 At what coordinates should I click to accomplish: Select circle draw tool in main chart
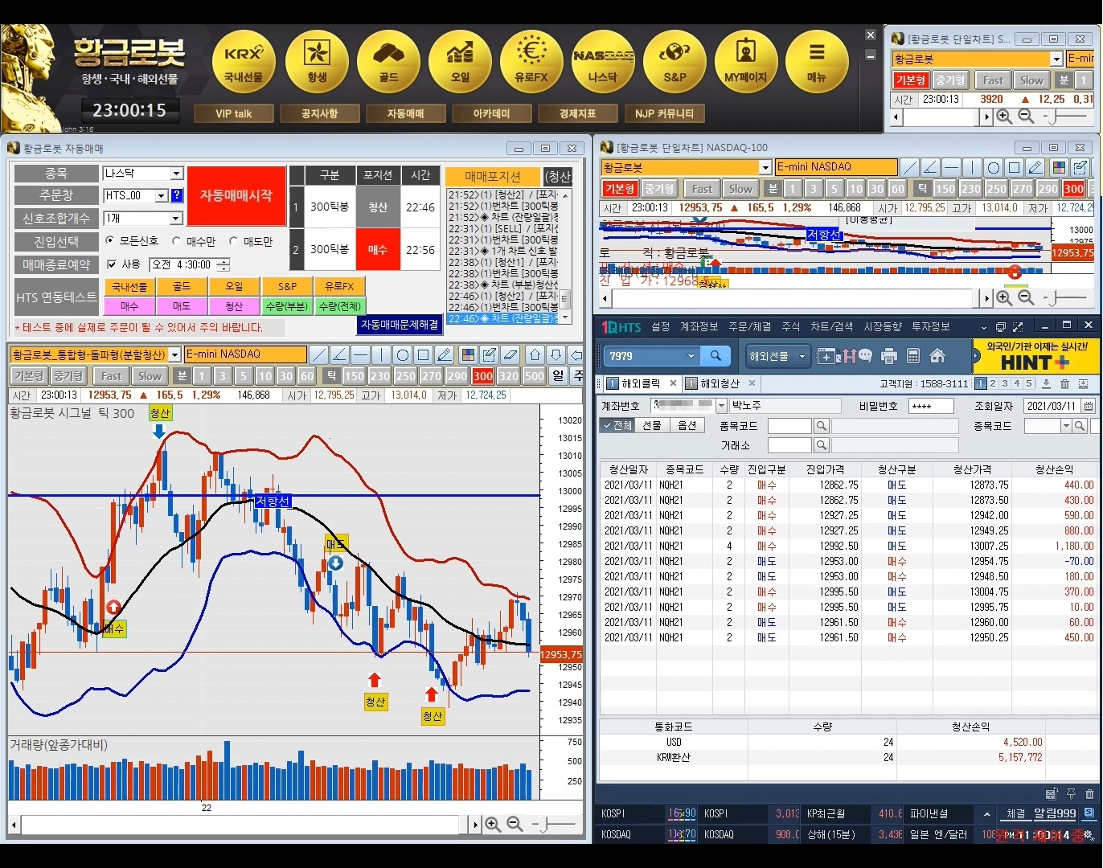tap(402, 354)
